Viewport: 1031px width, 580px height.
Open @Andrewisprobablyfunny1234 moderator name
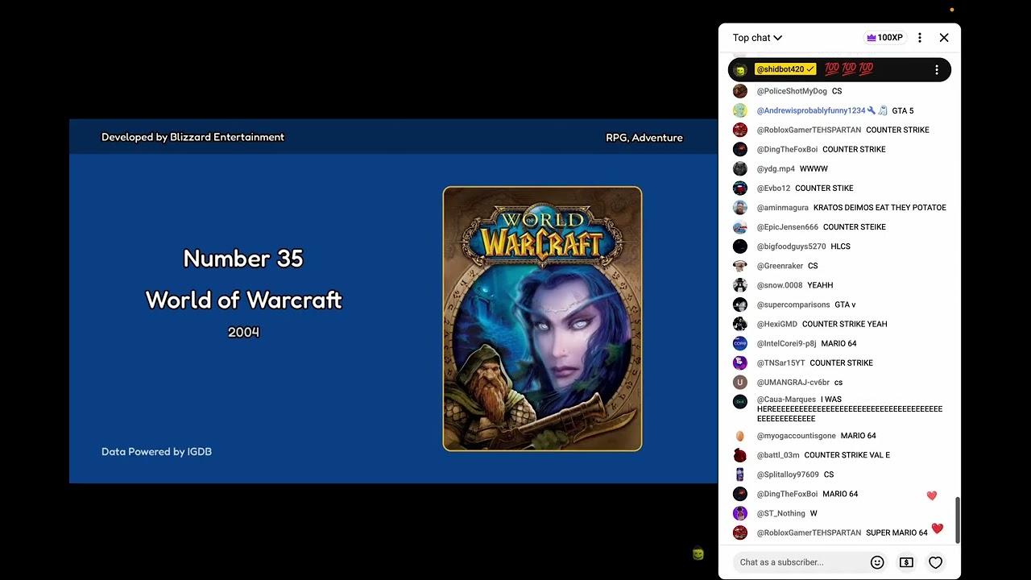pos(811,110)
